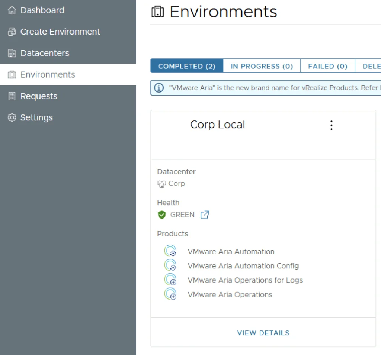Click the Corp Local environment title
This screenshot has width=381, height=355.
[217, 125]
